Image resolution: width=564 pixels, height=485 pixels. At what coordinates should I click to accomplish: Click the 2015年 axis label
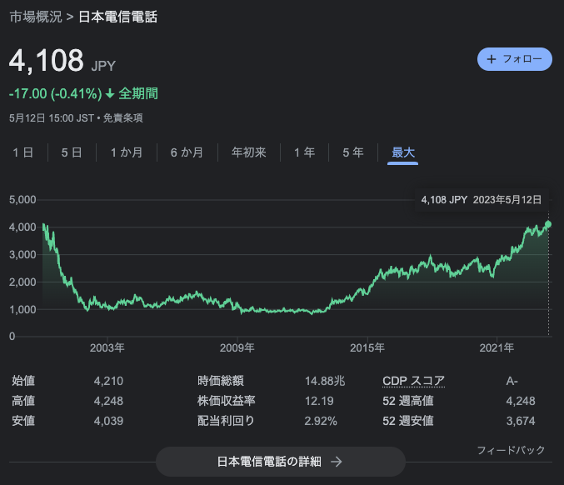click(367, 347)
